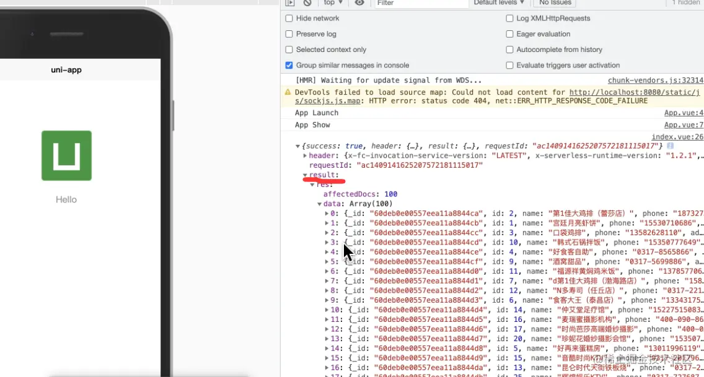Clear console with the block icon
Image resolution: width=704 pixels, height=377 pixels.
pyautogui.click(x=307, y=2)
